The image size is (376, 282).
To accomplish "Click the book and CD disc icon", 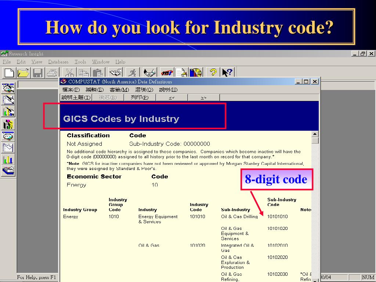I will [196, 72].
